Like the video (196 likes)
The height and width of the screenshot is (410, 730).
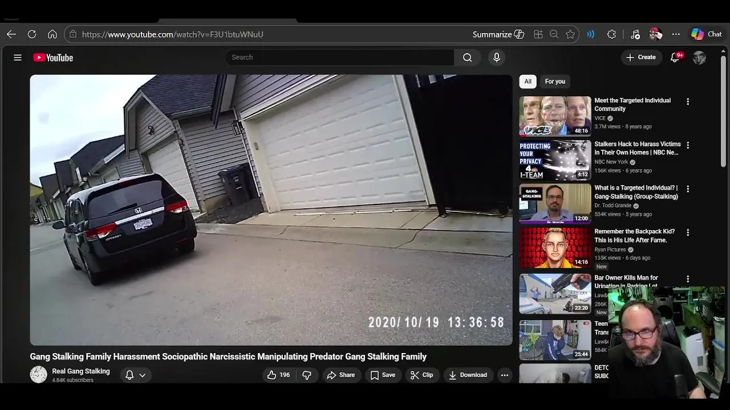(279, 375)
